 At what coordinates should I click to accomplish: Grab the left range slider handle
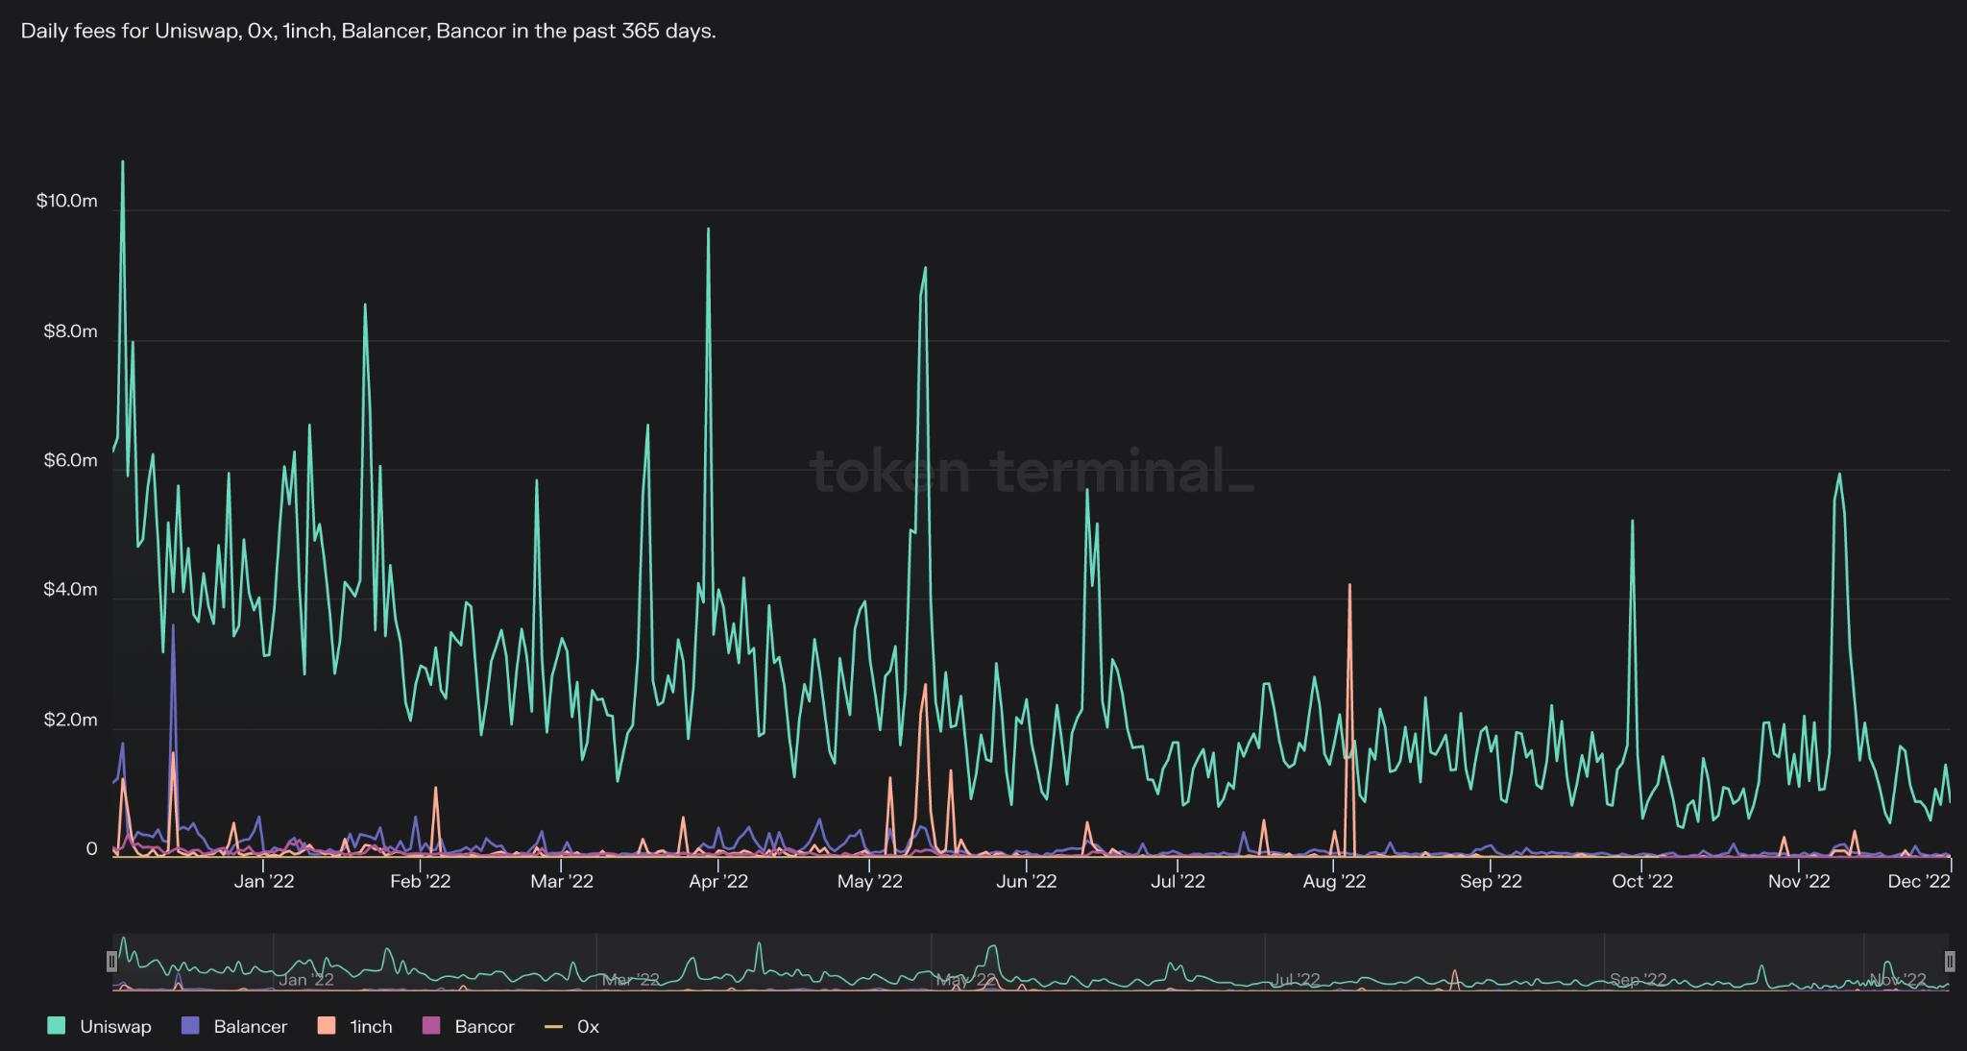coord(111,961)
